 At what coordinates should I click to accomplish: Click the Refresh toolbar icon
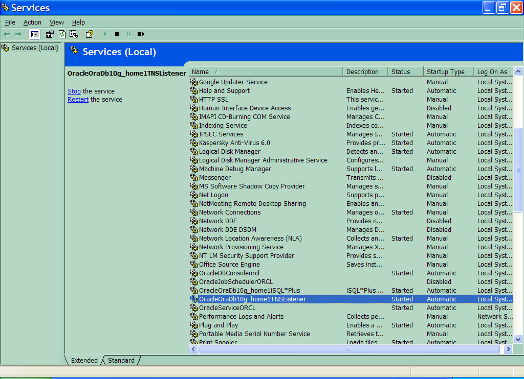[62, 34]
